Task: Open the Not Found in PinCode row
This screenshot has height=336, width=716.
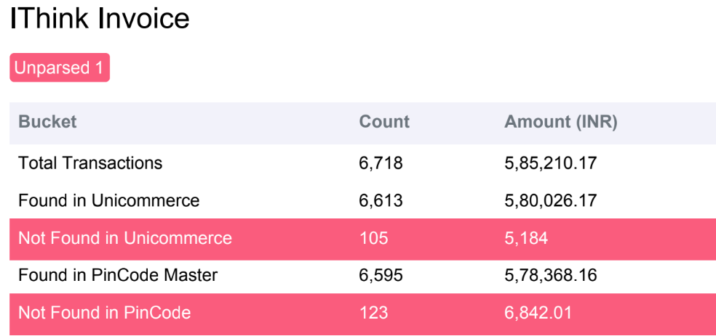Action: click(x=362, y=313)
